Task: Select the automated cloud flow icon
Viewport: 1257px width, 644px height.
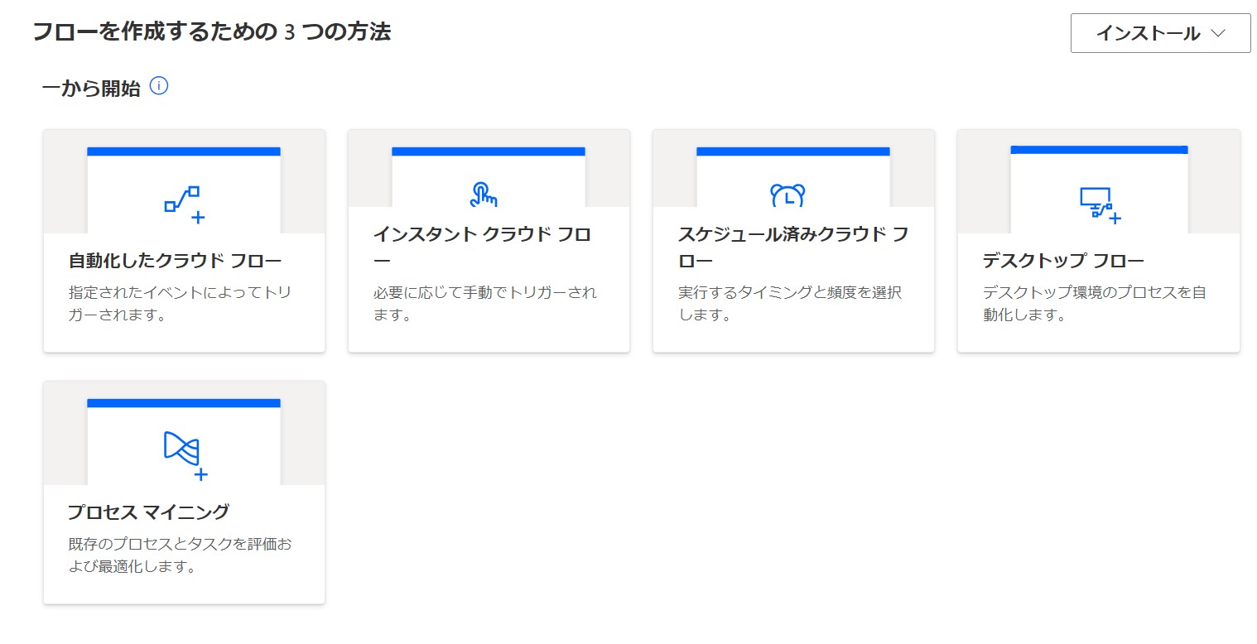Action: pyautogui.click(x=184, y=197)
